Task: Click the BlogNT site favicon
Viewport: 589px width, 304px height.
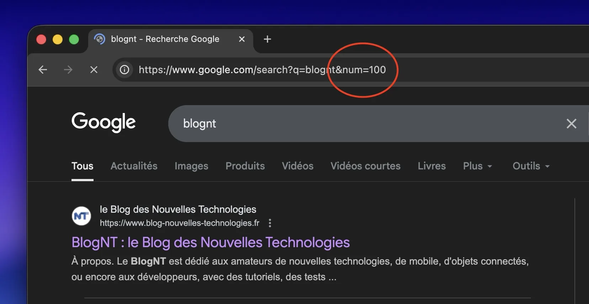Action: point(81,216)
